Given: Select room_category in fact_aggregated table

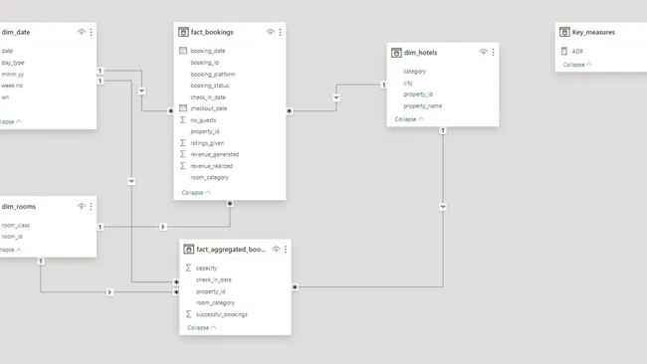Looking at the screenshot, I should [215, 302].
